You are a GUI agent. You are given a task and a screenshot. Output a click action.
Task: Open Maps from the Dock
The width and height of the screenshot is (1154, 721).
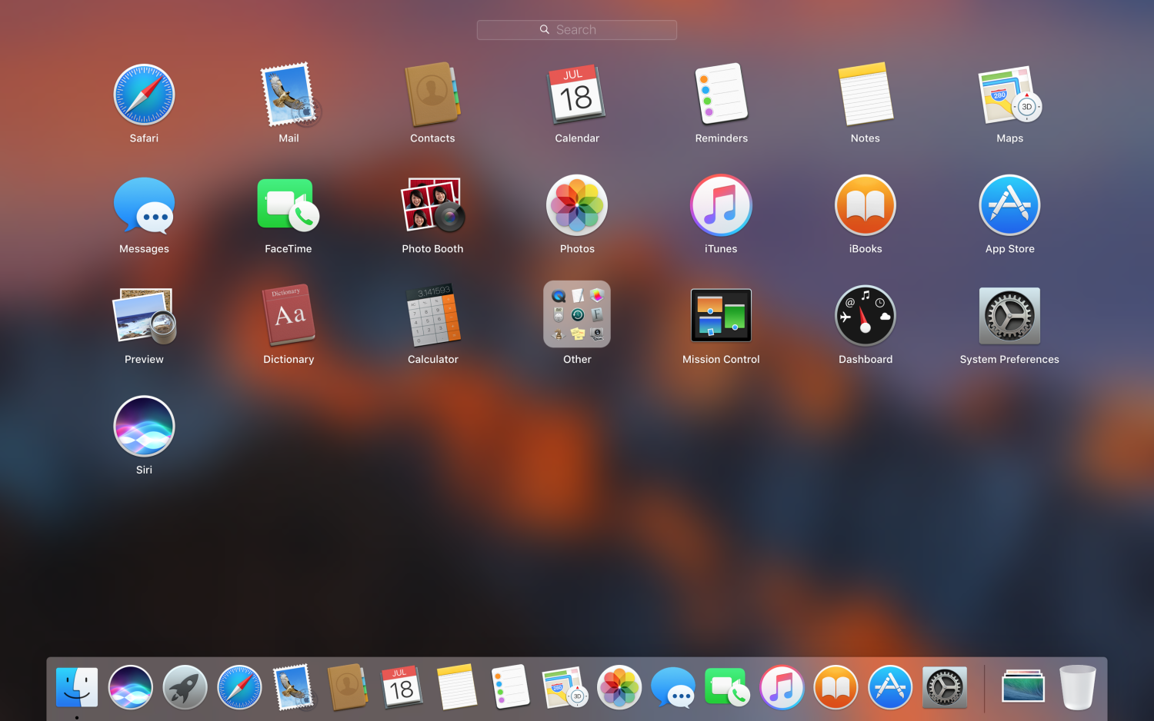click(565, 687)
